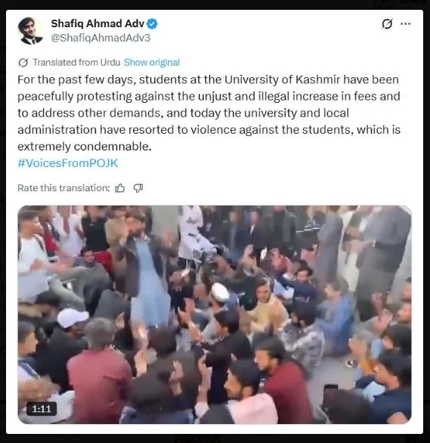
Task: Click the 'Translated from Urdu' label
Action: [x=76, y=63]
